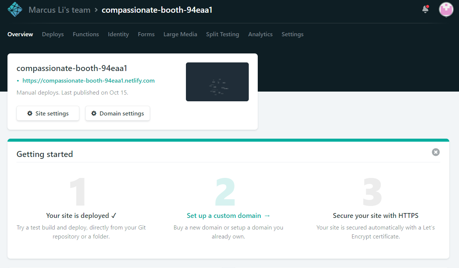Click 'Your site is deployed' heading
This screenshot has height=268, width=459.
point(82,216)
